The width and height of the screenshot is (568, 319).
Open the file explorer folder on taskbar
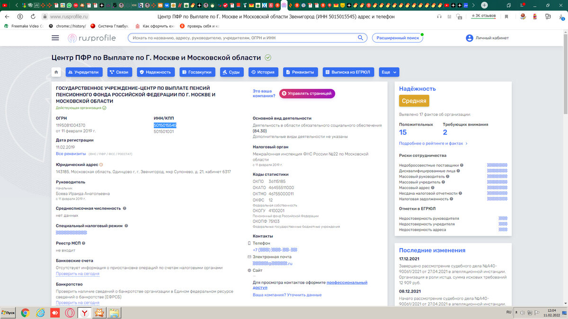pyautogui.click(x=114, y=312)
